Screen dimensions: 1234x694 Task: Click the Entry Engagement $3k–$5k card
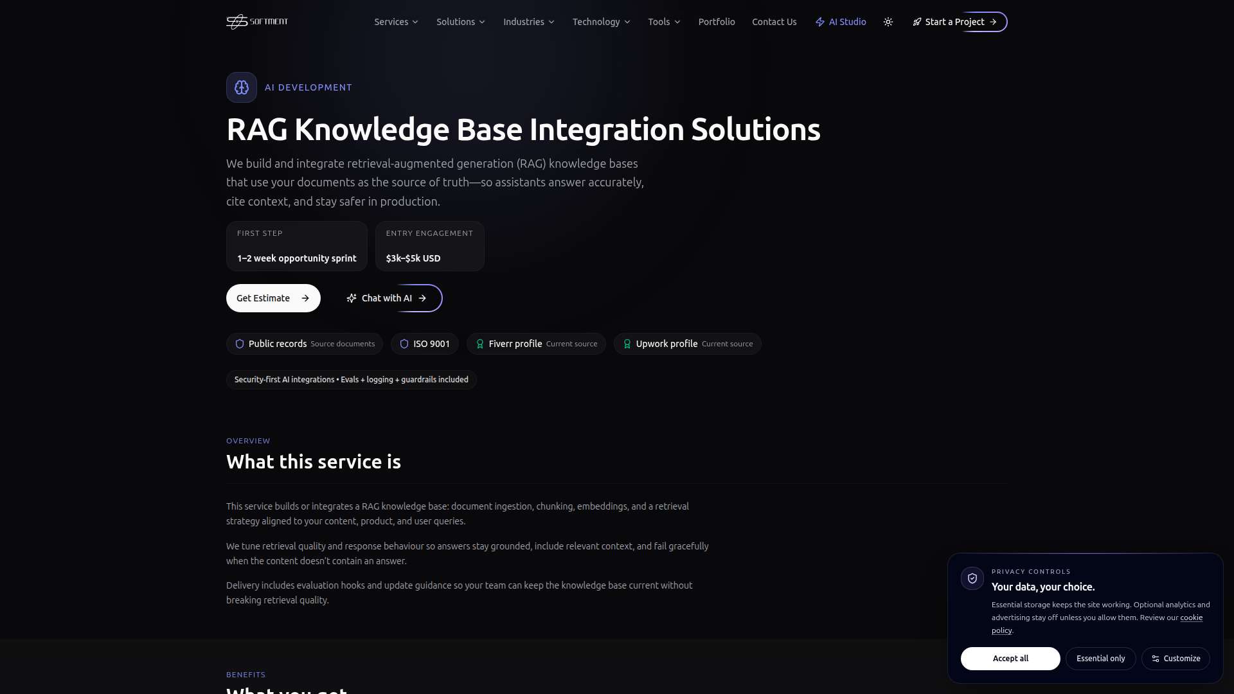[430, 246]
